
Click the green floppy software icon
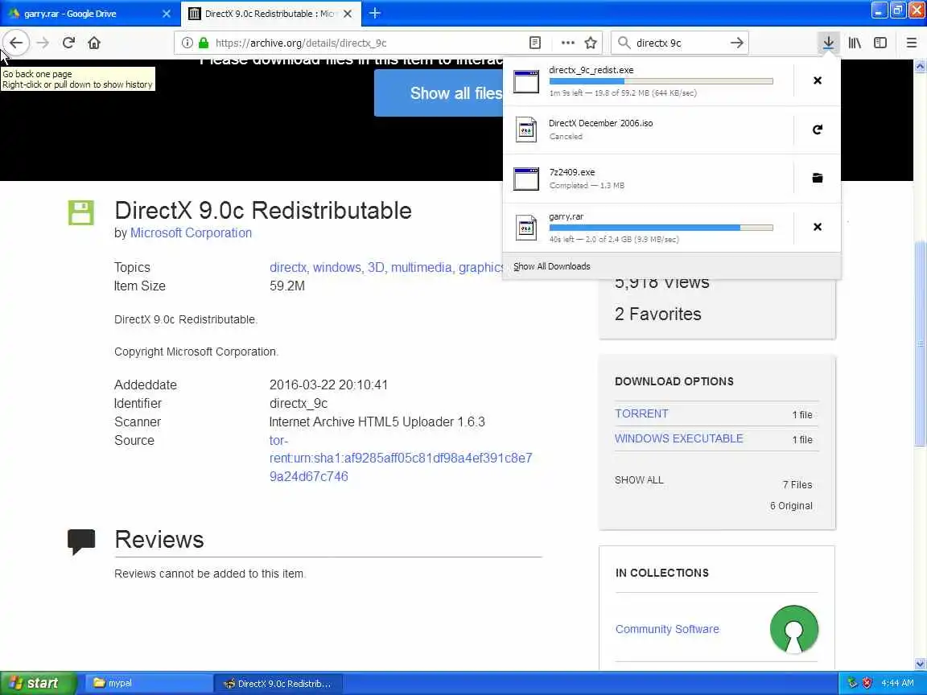(x=81, y=212)
